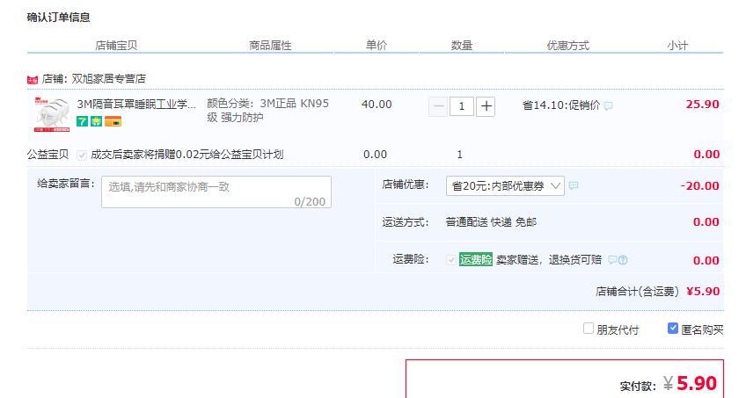Uncheck the 匿名购买 checkbox

[x=673, y=329]
